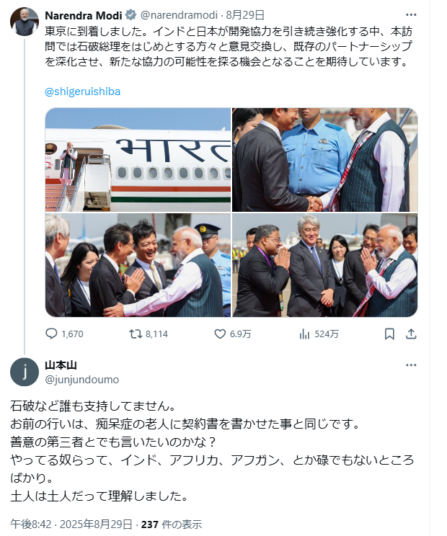Open bottom-left photo of Modi greeting officials
Image resolution: width=447 pixels, height=536 pixels.
click(x=138, y=265)
